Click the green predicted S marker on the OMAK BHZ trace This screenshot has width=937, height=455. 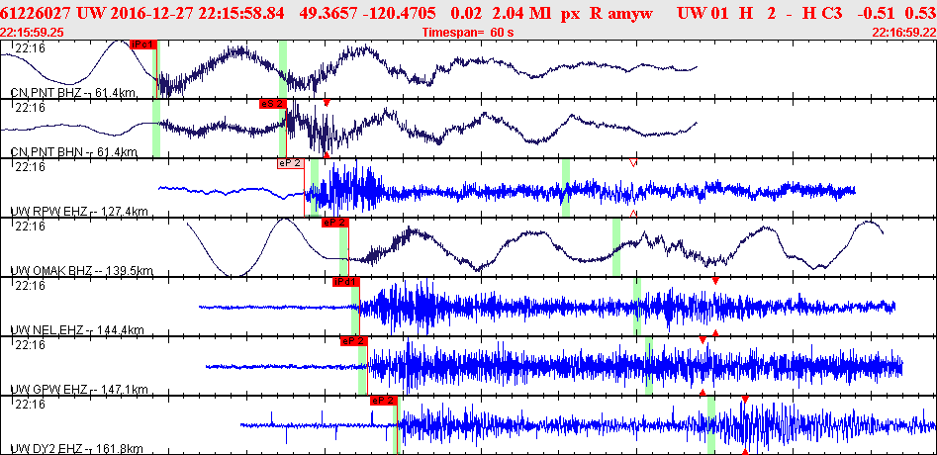616,247
